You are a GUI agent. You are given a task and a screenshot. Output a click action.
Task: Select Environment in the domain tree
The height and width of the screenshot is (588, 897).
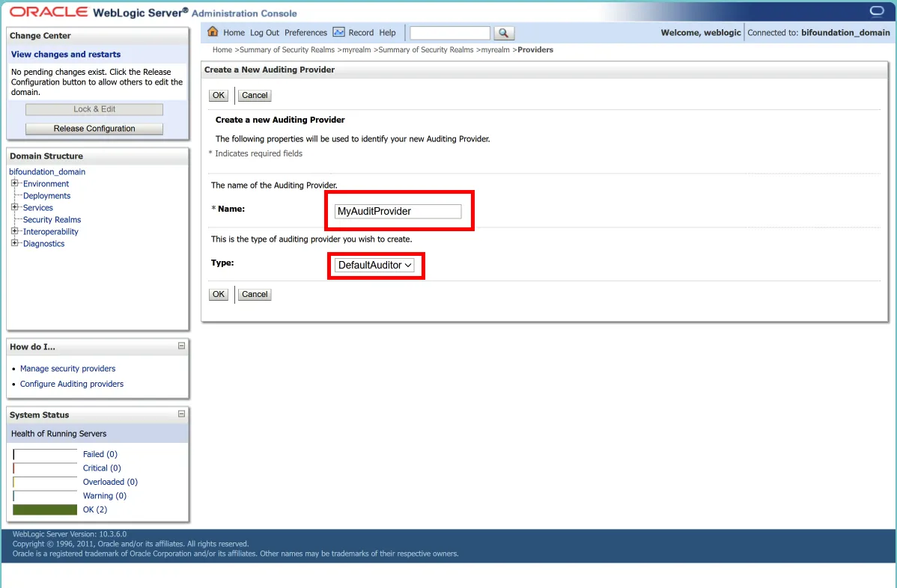46,183
